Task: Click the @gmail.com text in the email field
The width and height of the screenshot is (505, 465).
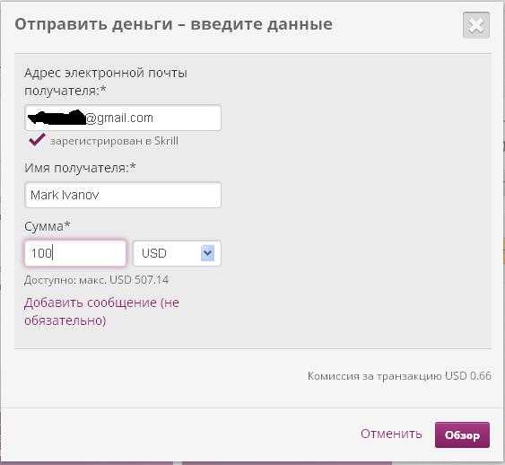Action: 119,118
